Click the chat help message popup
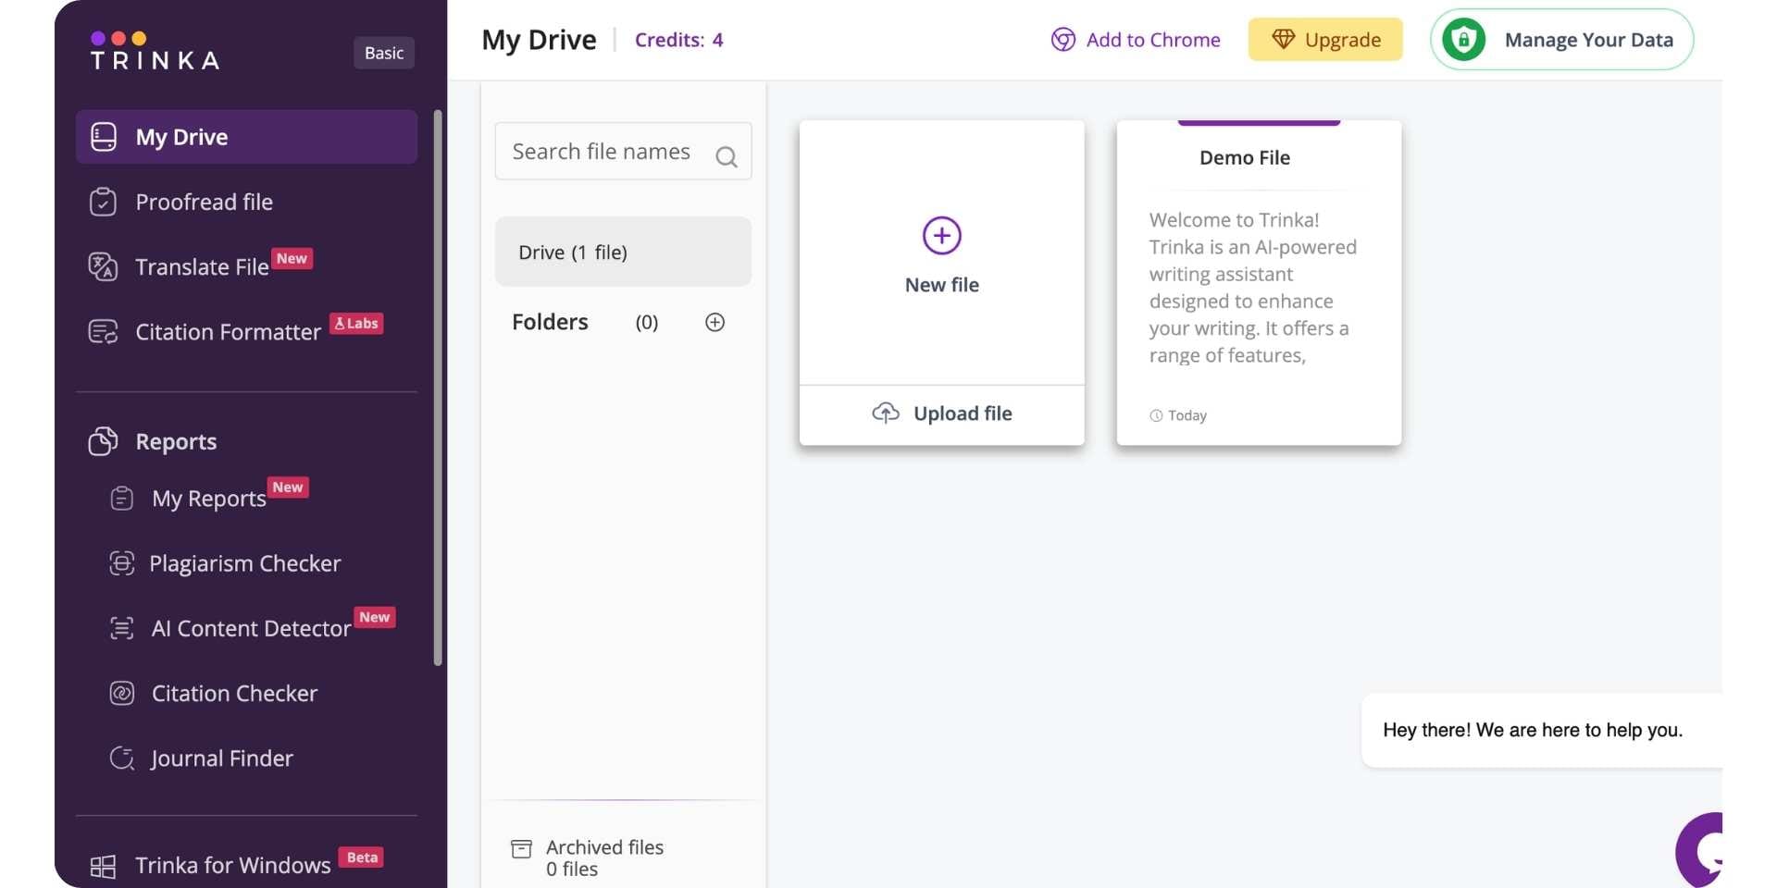1777x888 pixels. [1541, 730]
